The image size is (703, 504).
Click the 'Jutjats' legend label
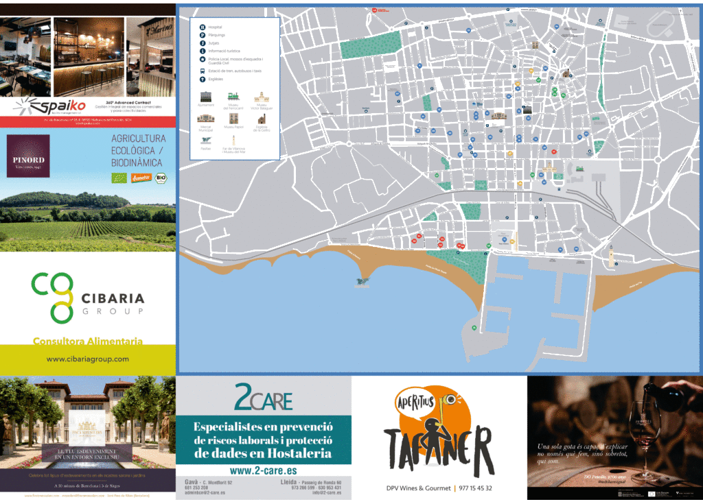click(x=214, y=43)
